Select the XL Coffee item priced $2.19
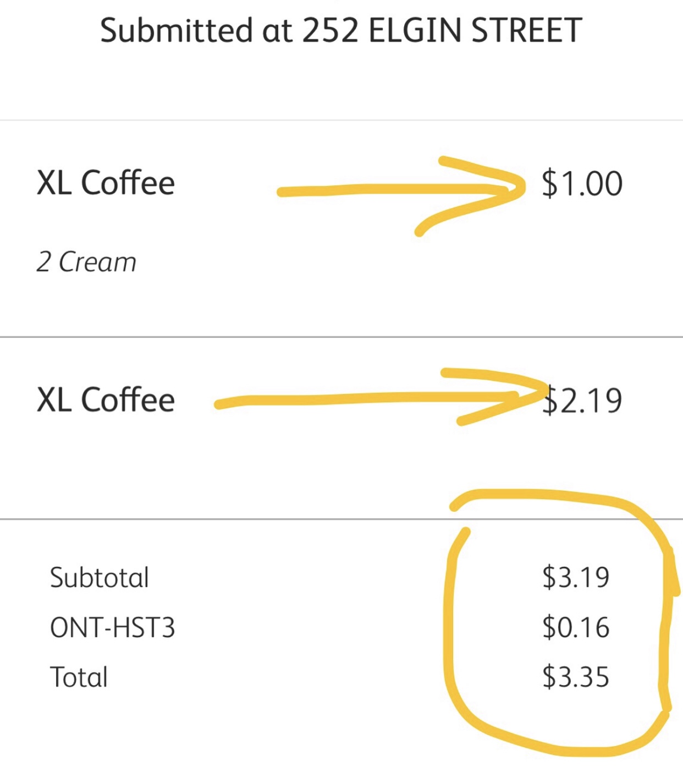This screenshot has width=683, height=783. coord(106,399)
